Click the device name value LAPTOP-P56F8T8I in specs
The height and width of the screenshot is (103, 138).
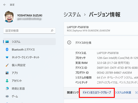point(108,53)
